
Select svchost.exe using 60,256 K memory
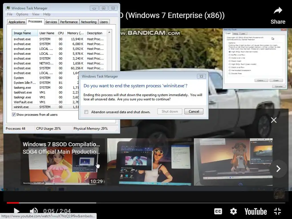[60, 68]
